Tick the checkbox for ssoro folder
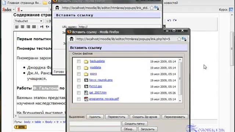The width and height of the screenshot is (235, 132). [79, 74]
